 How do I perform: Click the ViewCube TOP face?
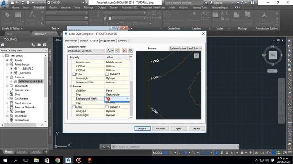pos(273,55)
